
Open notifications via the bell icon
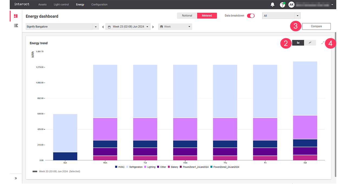[x=272, y=4]
